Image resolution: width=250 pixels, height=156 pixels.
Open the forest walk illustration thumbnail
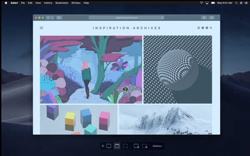[91, 69]
